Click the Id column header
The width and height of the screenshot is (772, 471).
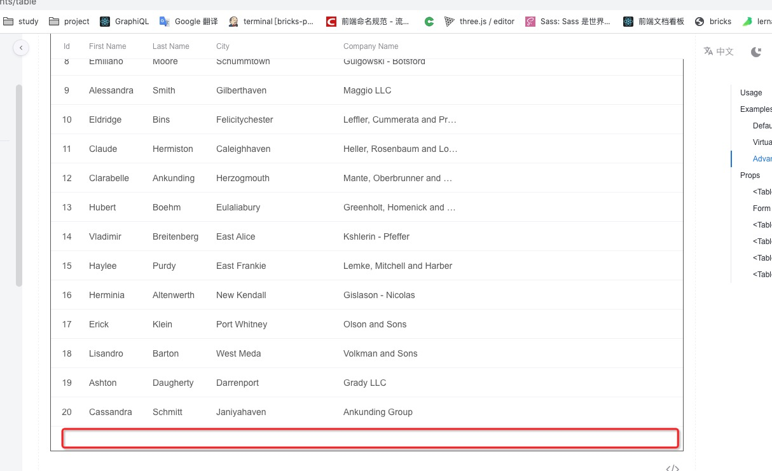(67, 46)
